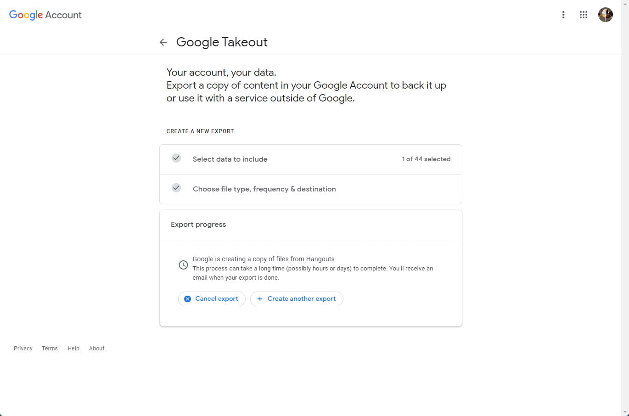
Task: Click the Export progress section header
Action: coord(198,225)
